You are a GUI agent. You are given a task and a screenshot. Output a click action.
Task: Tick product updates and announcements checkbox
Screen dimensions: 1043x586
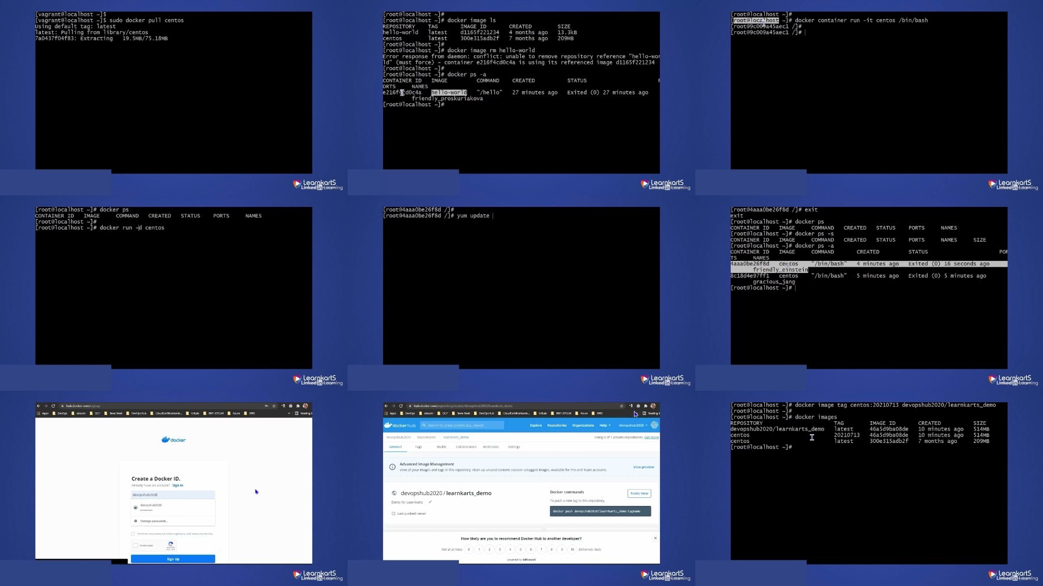pos(133,534)
